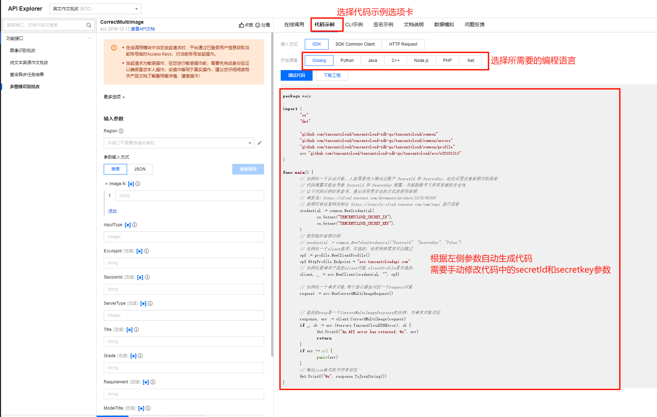This screenshot has width=657, height=417.
Task: Click the 吐槽 feedback face icon
Action: pos(258,25)
